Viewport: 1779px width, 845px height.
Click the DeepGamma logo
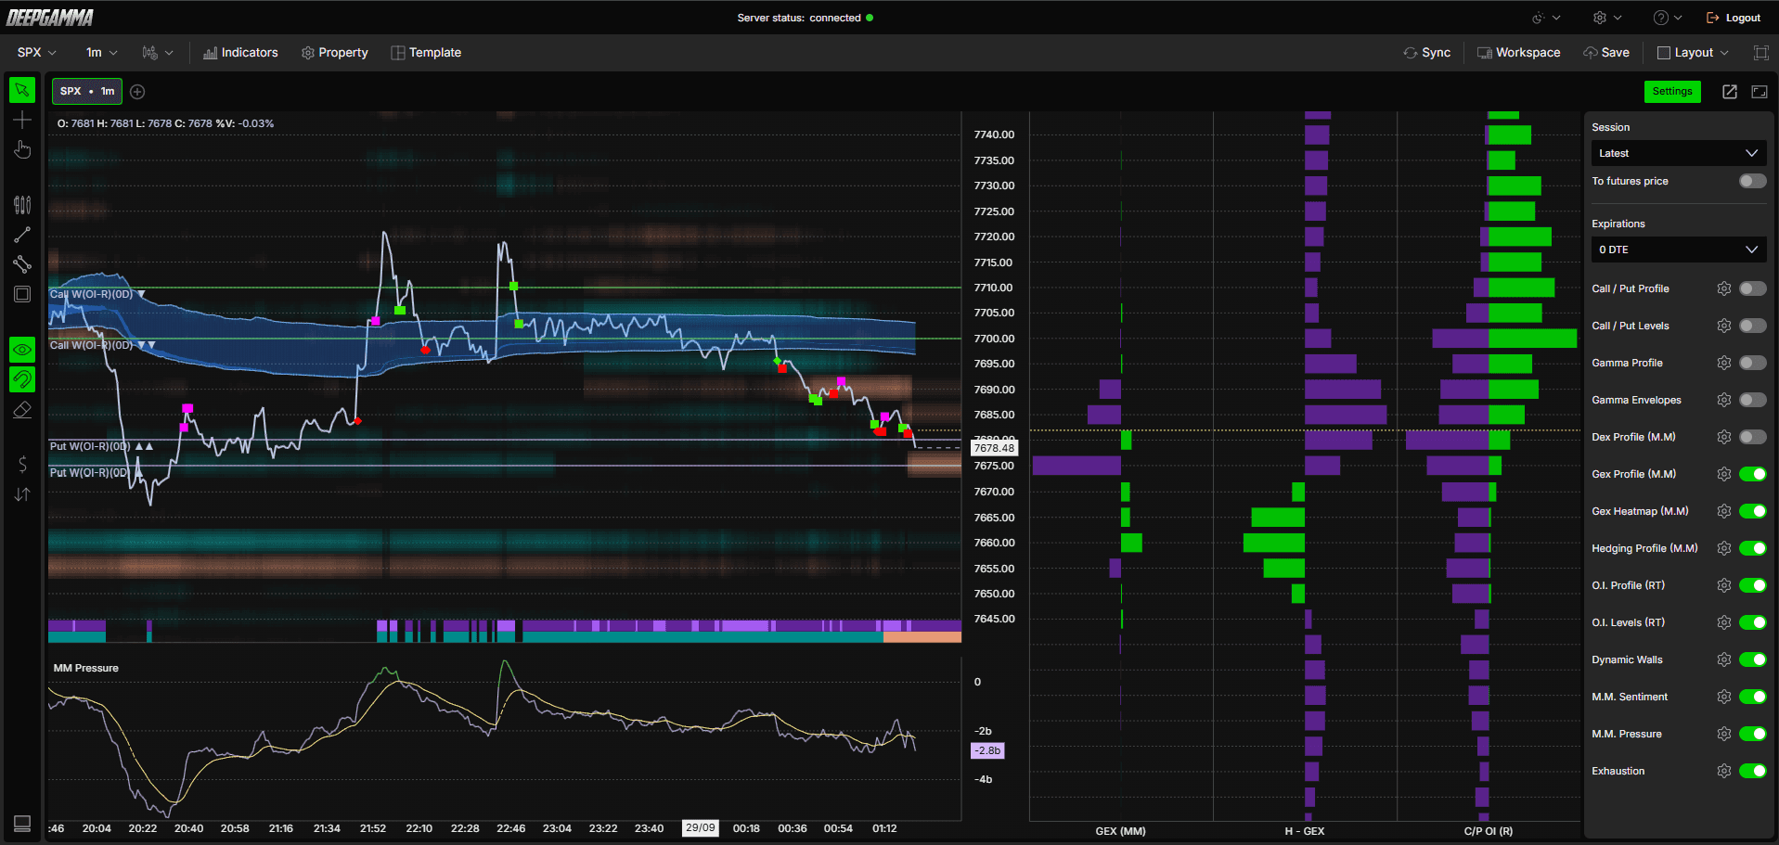click(x=50, y=18)
